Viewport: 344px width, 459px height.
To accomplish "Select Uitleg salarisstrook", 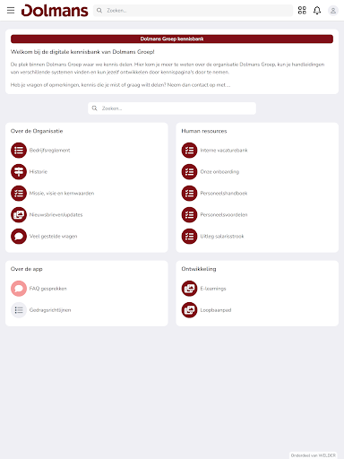I will coord(222,237).
